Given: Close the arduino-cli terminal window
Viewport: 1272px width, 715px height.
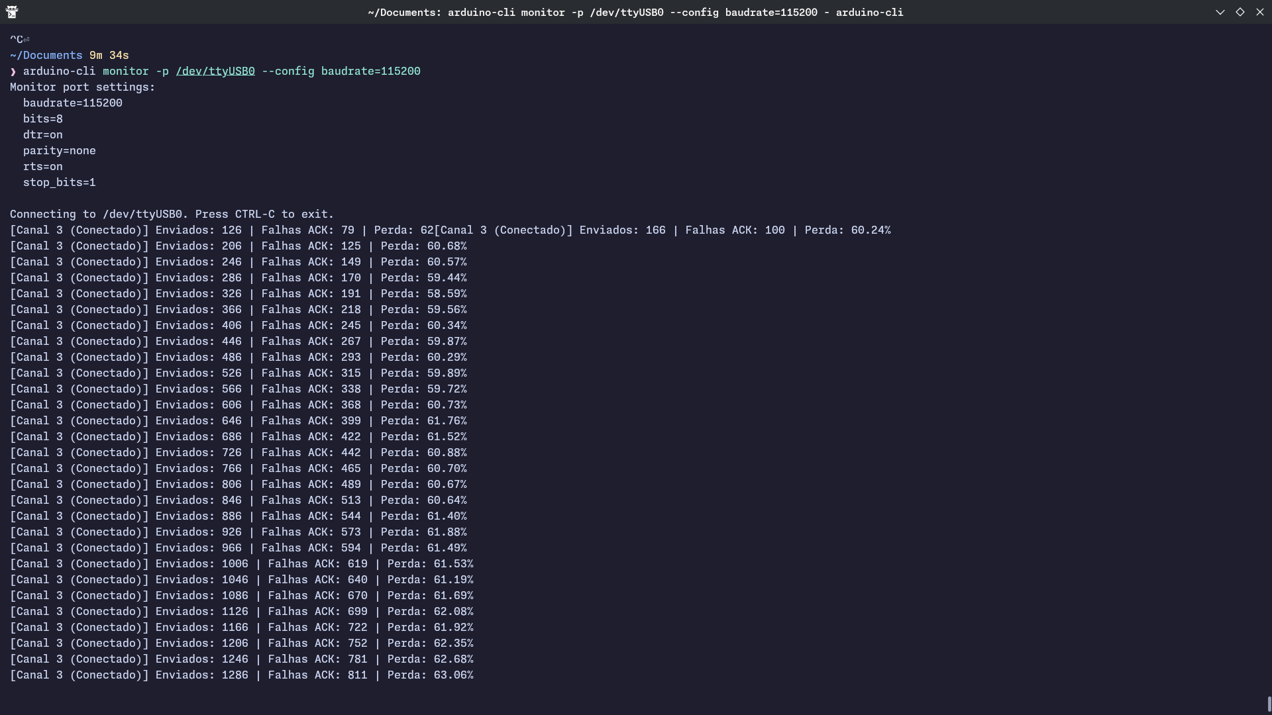Looking at the screenshot, I should point(1260,12).
